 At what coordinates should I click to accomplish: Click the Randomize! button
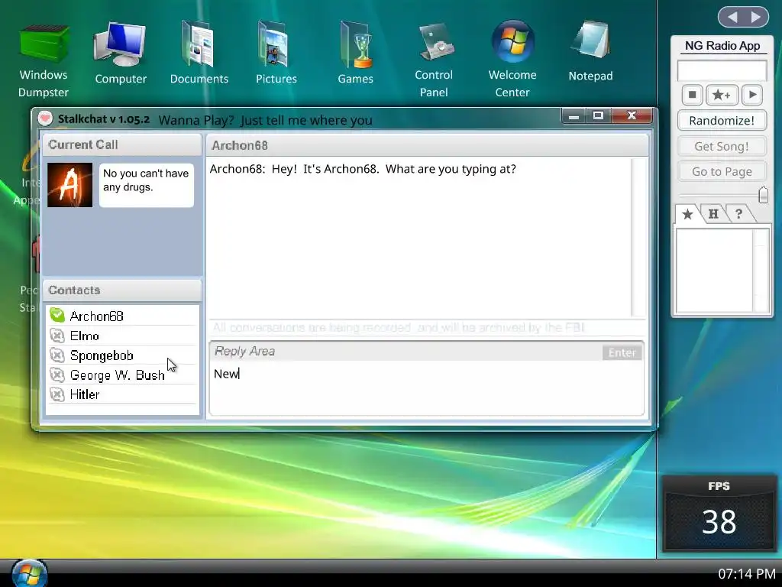coord(722,120)
